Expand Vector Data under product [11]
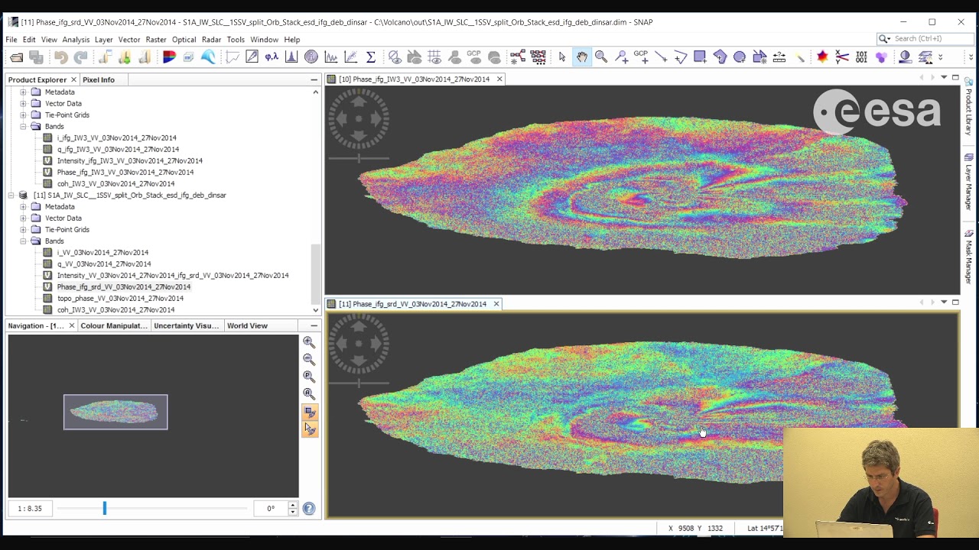 (x=23, y=218)
